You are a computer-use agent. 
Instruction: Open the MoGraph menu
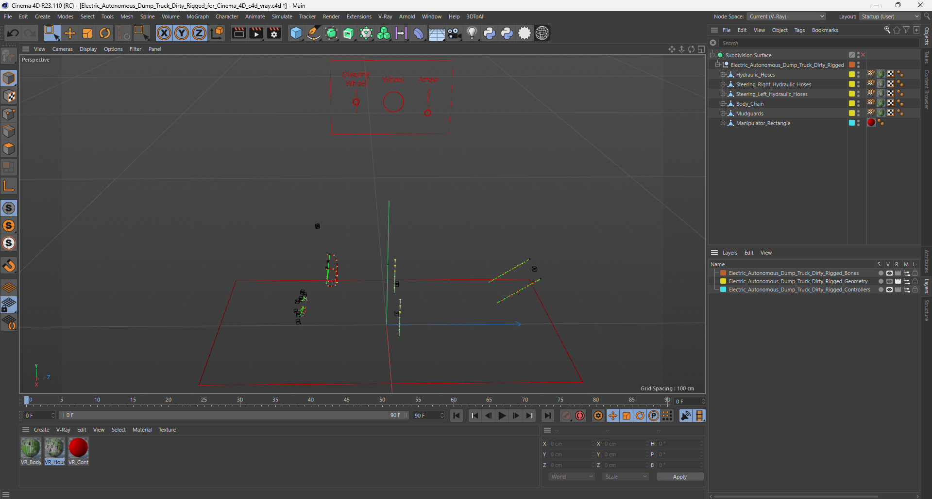(x=198, y=16)
